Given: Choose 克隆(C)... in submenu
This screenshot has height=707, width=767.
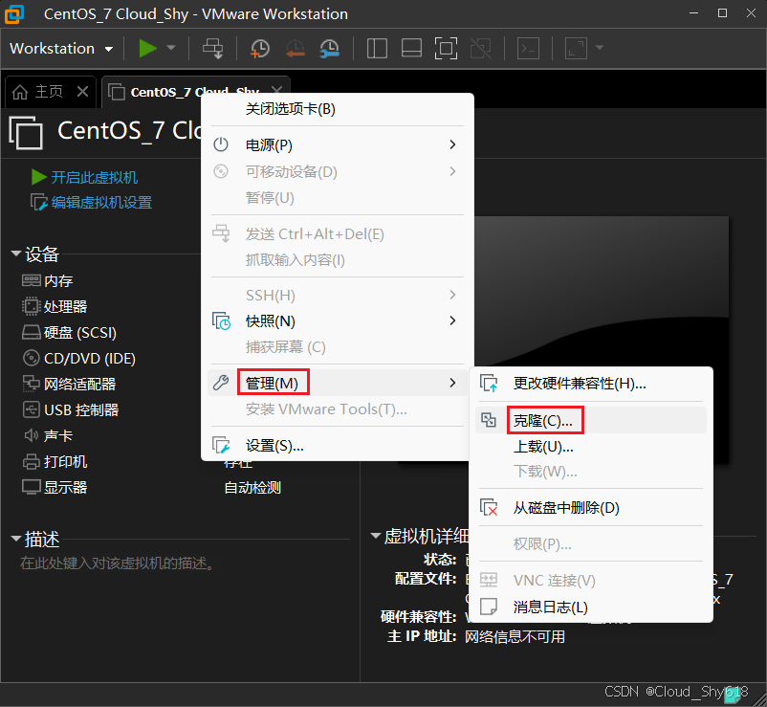Looking at the screenshot, I should tap(590, 420).
